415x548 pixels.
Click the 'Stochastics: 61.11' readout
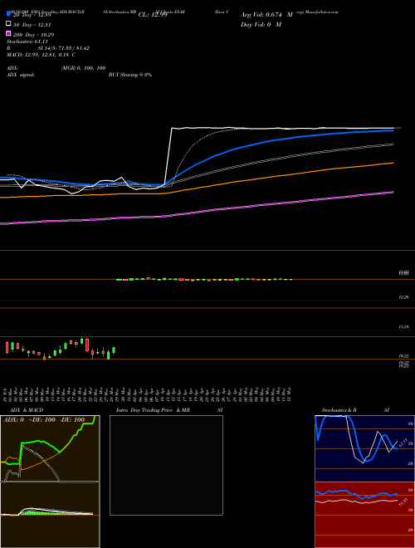pyautogui.click(x=27, y=42)
